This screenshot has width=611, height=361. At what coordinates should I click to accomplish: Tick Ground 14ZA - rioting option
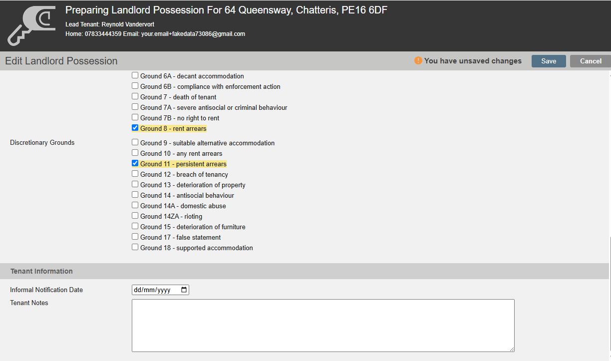pyautogui.click(x=135, y=216)
